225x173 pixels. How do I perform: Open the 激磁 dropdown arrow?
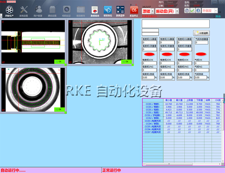click(152, 11)
